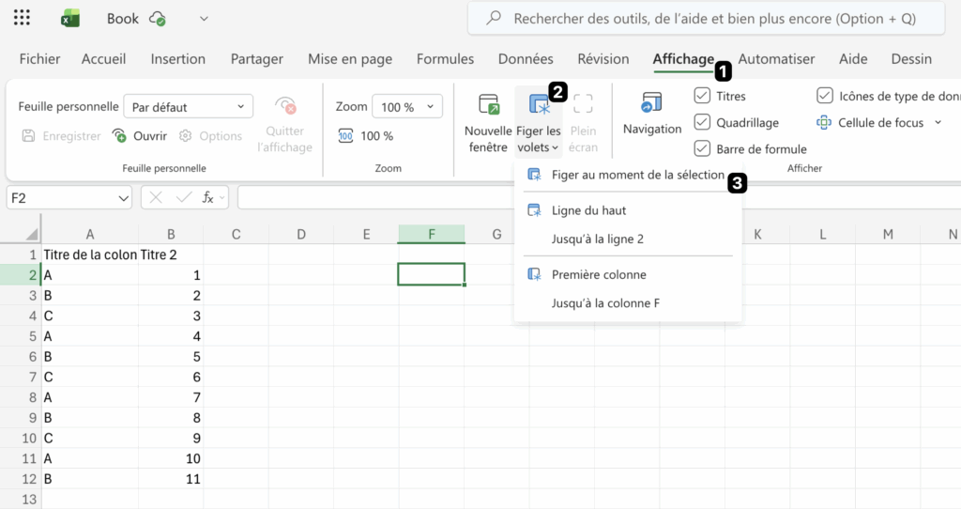Click the app launcher waffle icon
The height and width of the screenshot is (509, 961).
tap(23, 18)
